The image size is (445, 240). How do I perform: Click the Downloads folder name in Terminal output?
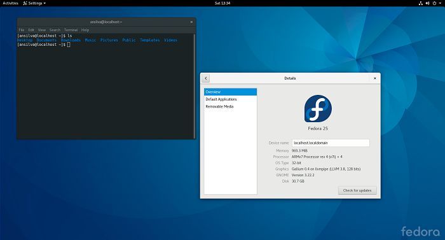(x=71, y=40)
